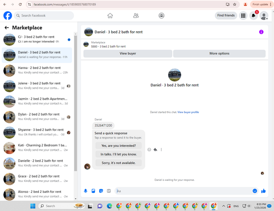Open Grace 2 bed 2 bath conversation
This screenshot has height=211, width=274.
(37, 179)
